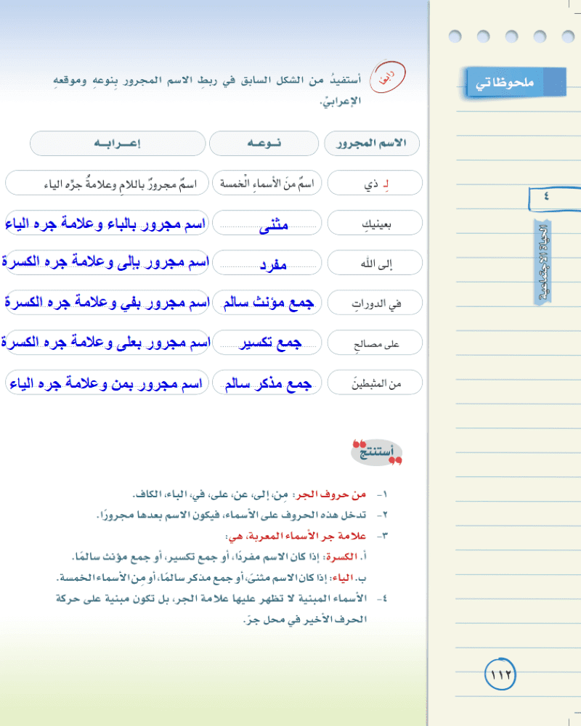Click 'اسم مجرور بالباء وعلامة جره الياء' answer

click(107, 223)
